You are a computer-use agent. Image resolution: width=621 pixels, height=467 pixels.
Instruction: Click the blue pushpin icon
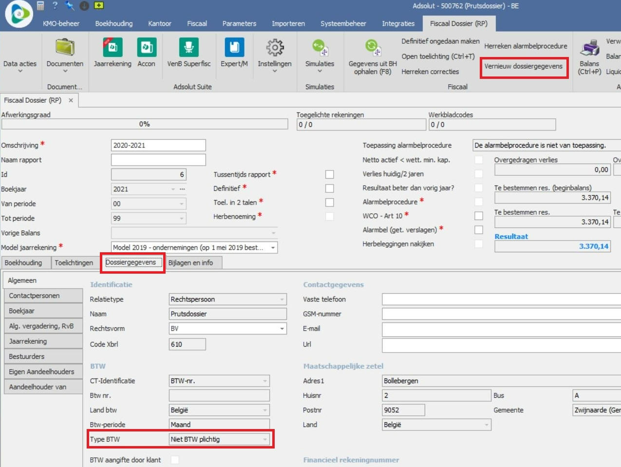tap(70, 6)
